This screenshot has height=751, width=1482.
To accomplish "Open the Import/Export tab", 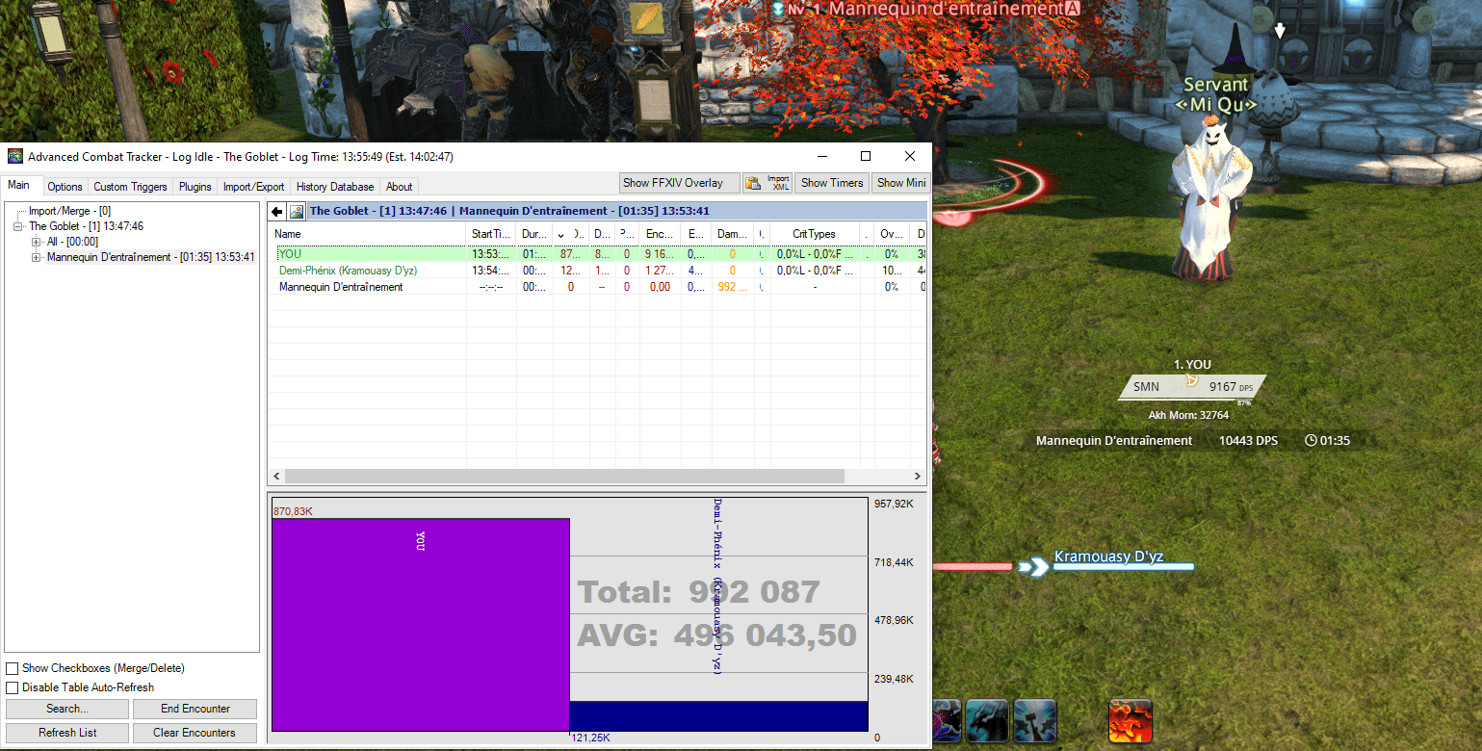I will click(x=254, y=187).
